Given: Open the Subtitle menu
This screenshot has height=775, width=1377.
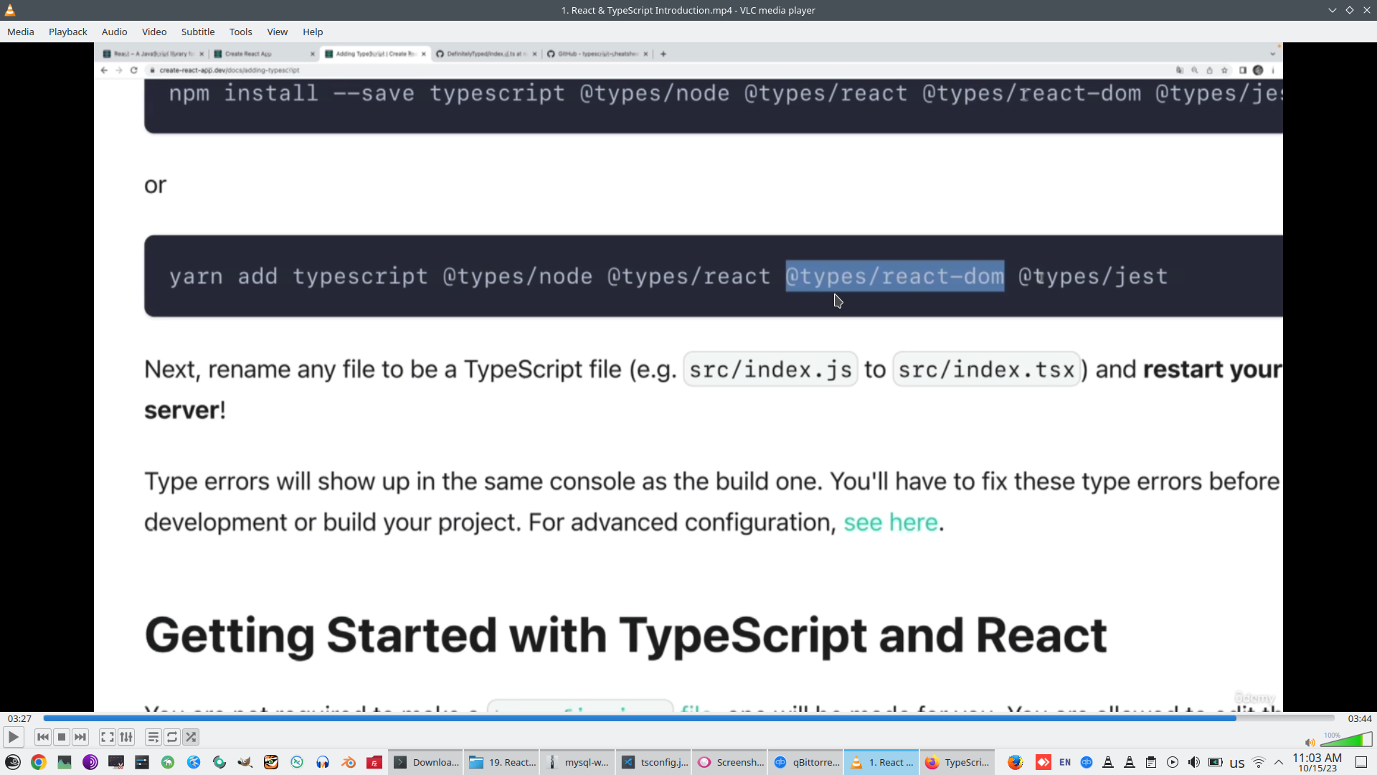Looking at the screenshot, I should pos(197,32).
